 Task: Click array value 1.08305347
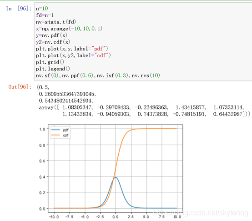77,107
